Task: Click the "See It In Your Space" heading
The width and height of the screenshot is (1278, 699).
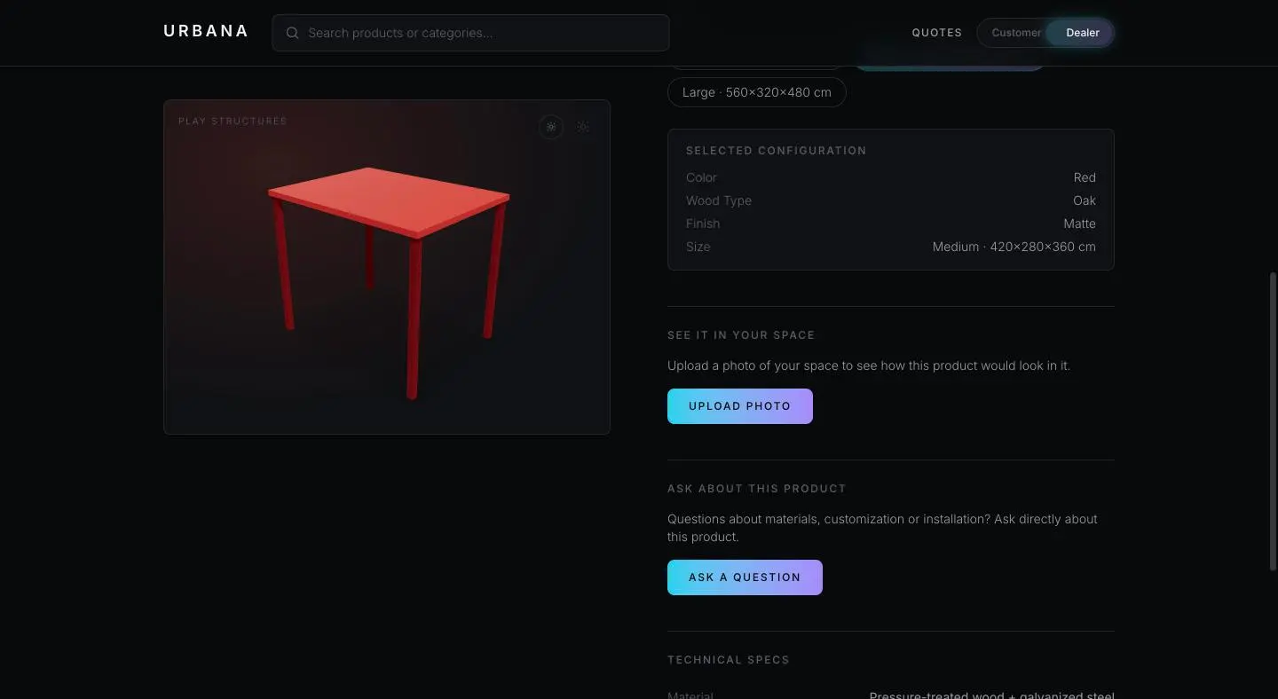Action: click(741, 335)
